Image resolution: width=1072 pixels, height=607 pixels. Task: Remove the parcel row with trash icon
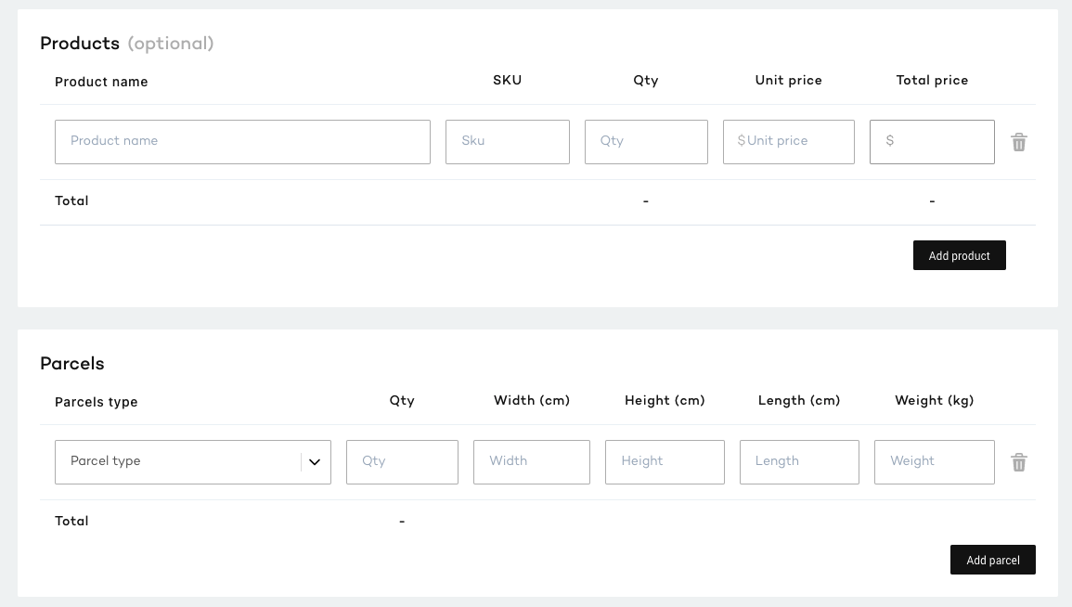[x=1019, y=463]
